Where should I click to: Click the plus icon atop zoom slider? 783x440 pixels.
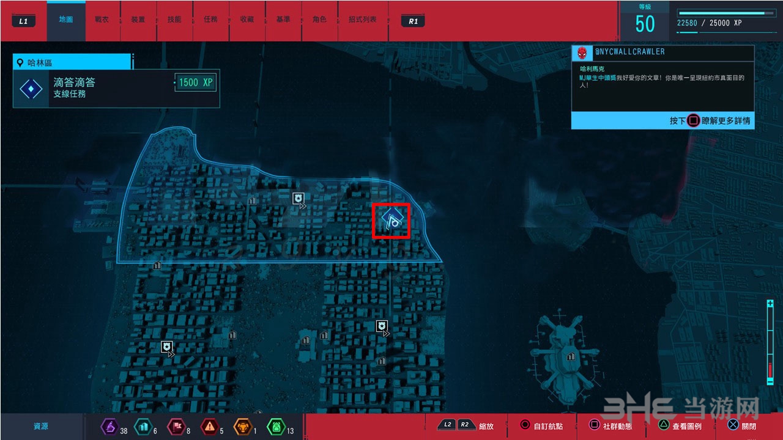click(770, 304)
